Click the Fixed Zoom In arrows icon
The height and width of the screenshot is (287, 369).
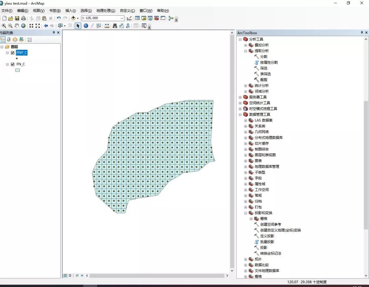[x=31, y=26]
